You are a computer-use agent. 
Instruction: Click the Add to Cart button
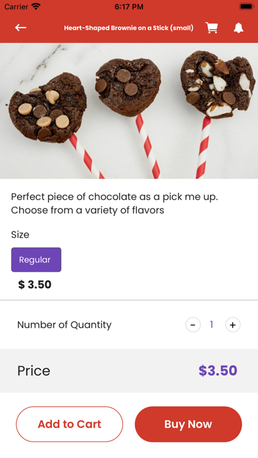69,424
